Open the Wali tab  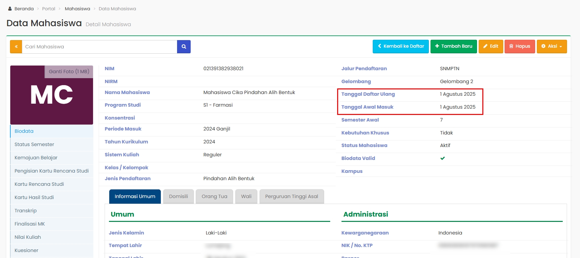click(246, 196)
